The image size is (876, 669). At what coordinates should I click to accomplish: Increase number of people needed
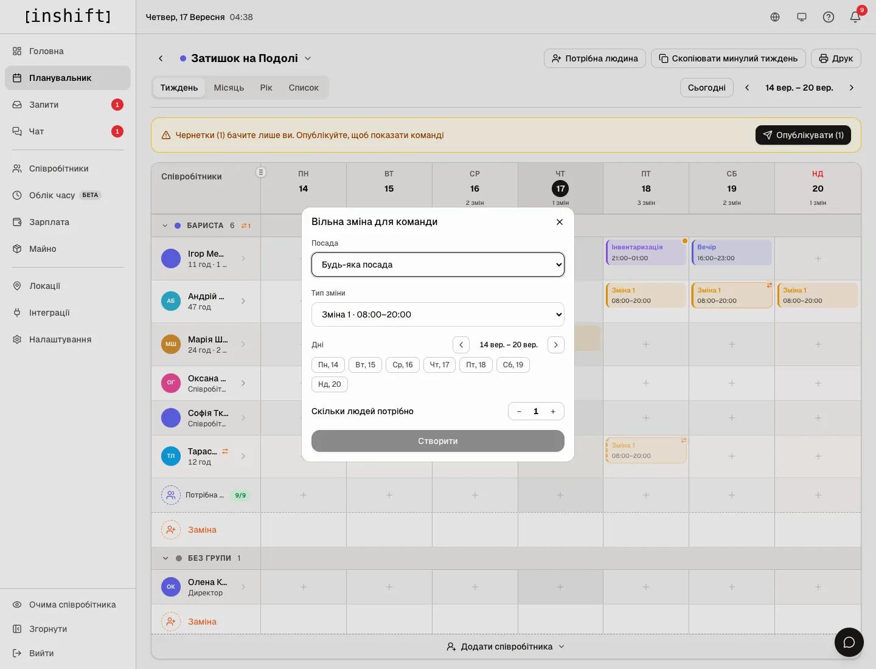[553, 412]
